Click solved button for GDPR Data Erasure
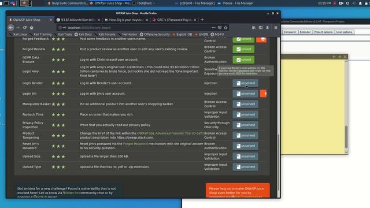This screenshot has height=208, width=370. (243, 60)
